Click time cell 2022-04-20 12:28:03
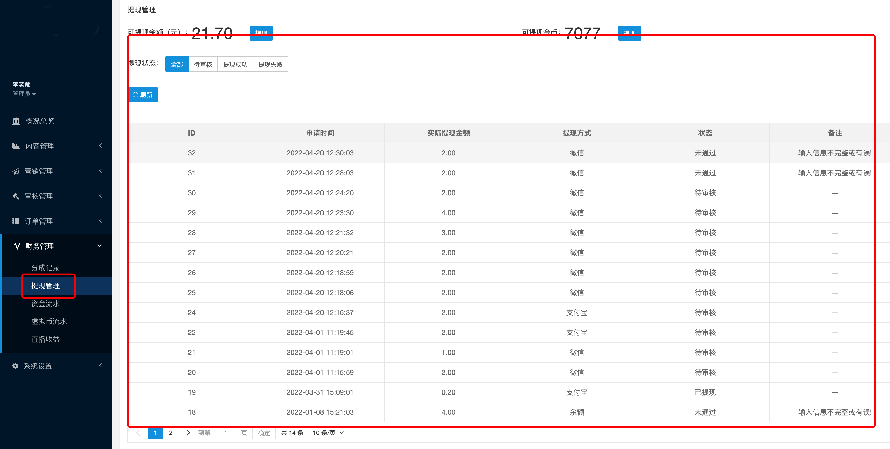Image resolution: width=890 pixels, height=449 pixels. 320,173
